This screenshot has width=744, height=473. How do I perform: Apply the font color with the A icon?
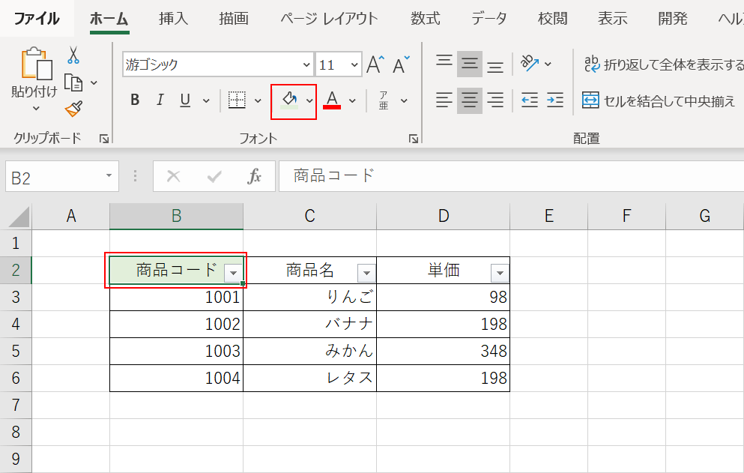click(331, 97)
